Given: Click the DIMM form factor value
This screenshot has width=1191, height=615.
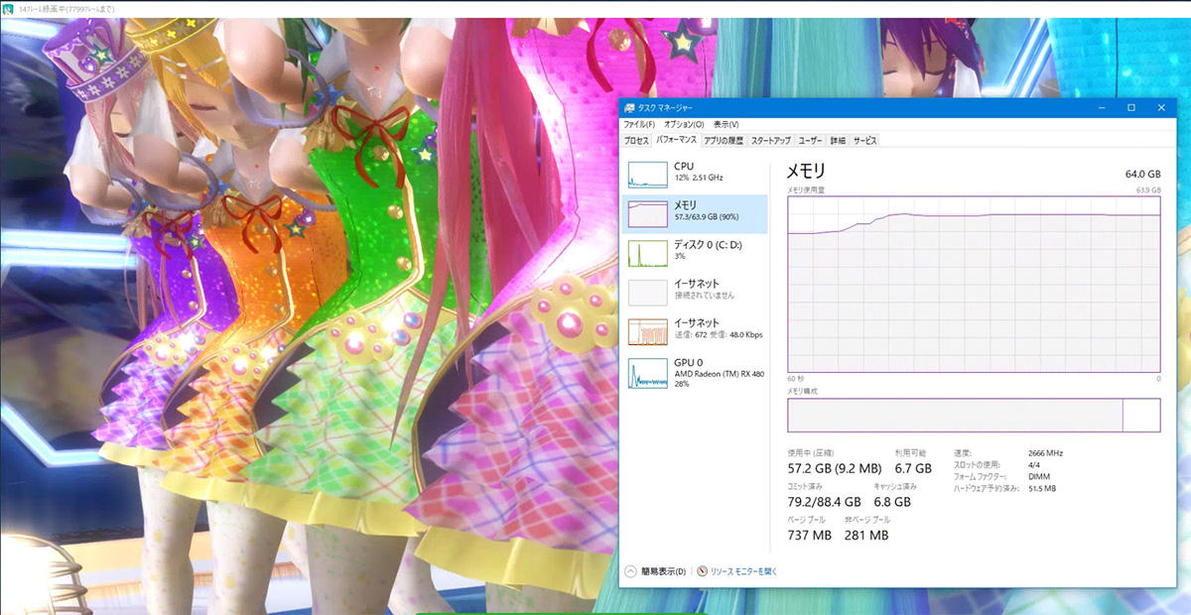Looking at the screenshot, I should (x=1038, y=477).
